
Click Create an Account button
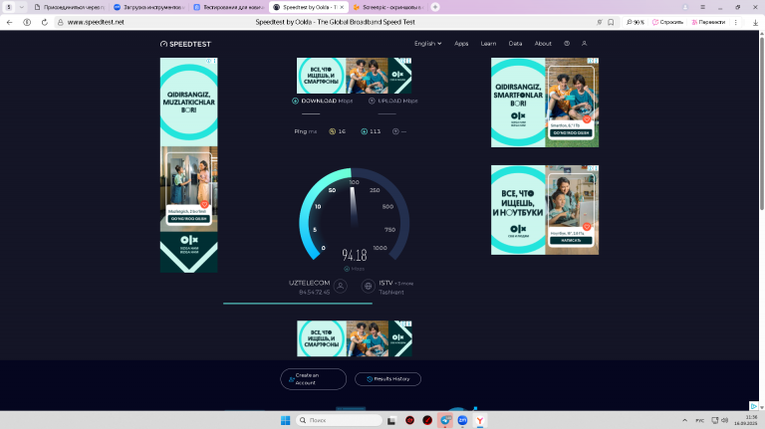[313, 379]
